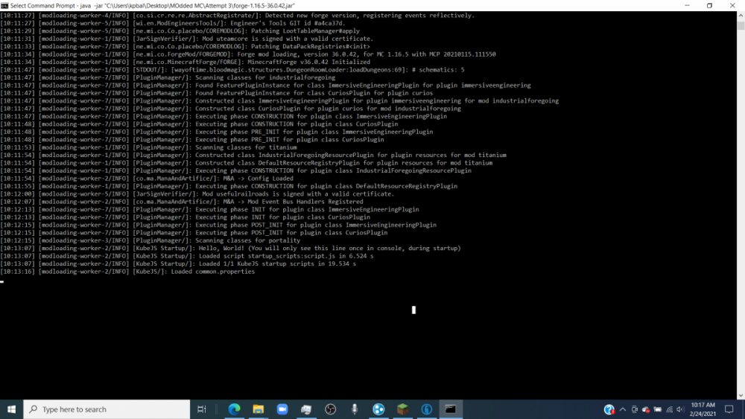Open the 10:17 AM clock and calendar

[703, 409]
